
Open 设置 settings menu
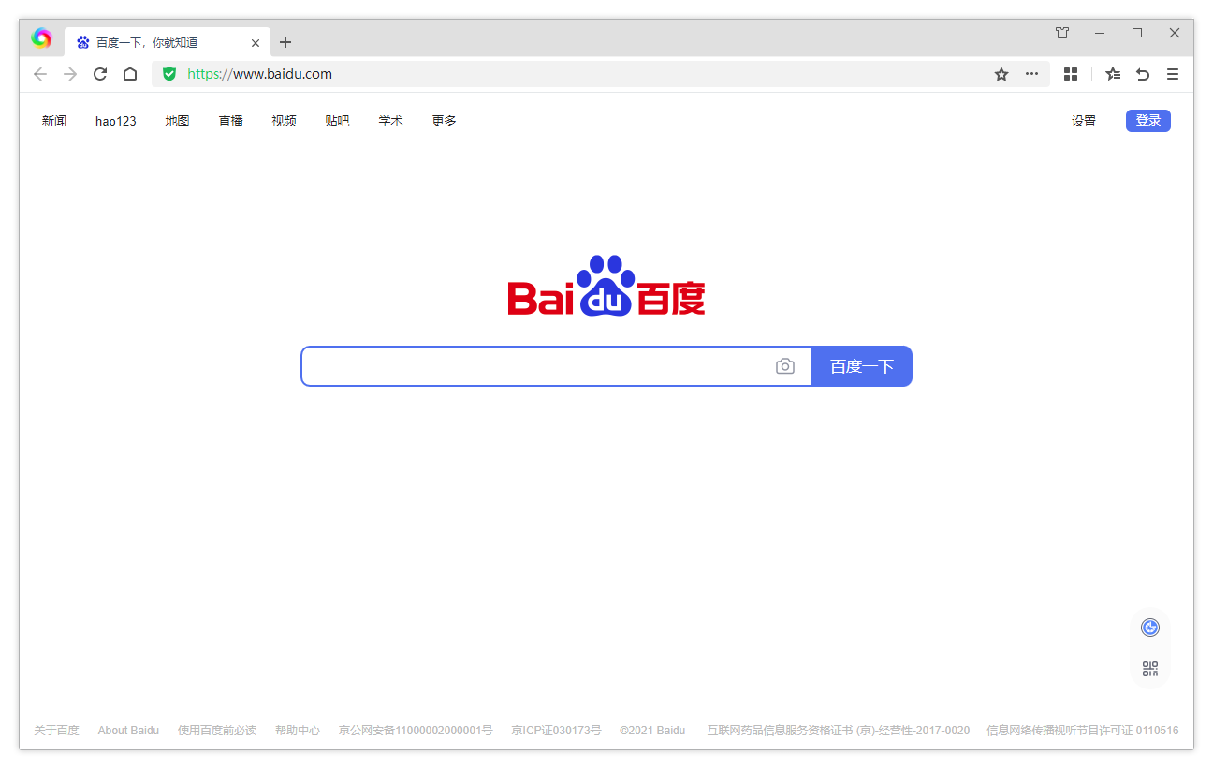click(x=1084, y=121)
